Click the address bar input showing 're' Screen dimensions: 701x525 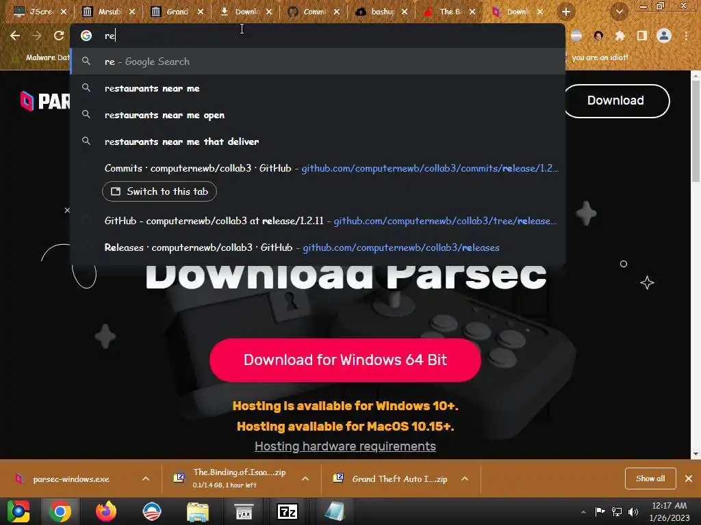318,36
